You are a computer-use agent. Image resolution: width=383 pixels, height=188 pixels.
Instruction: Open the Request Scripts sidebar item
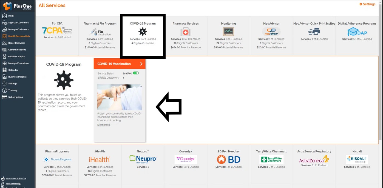click(16, 56)
